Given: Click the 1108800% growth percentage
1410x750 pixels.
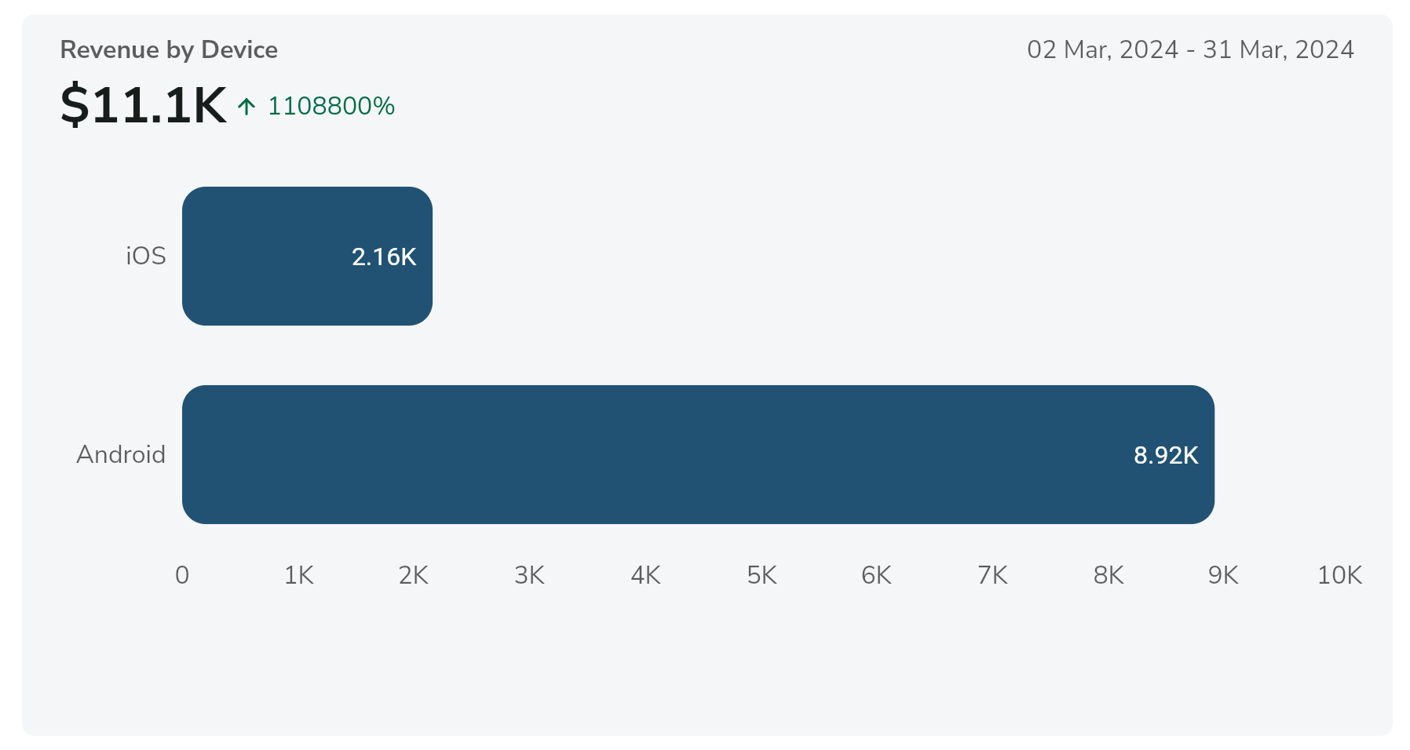Looking at the screenshot, I should click(331, 106).
